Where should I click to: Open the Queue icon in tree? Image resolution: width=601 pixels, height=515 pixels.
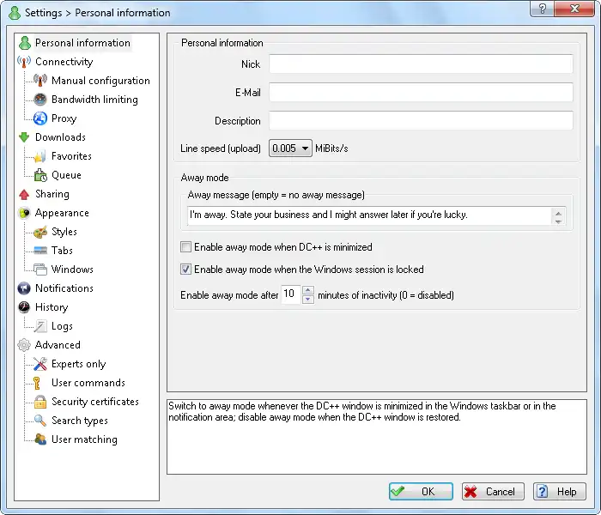pyautogui.click(x=40, y=175)
